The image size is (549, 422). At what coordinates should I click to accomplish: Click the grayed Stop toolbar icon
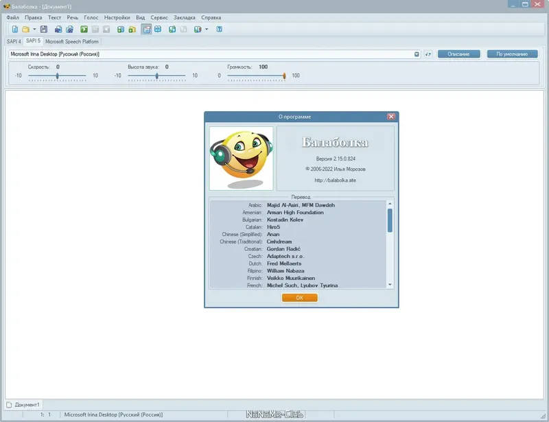(106, 30)
